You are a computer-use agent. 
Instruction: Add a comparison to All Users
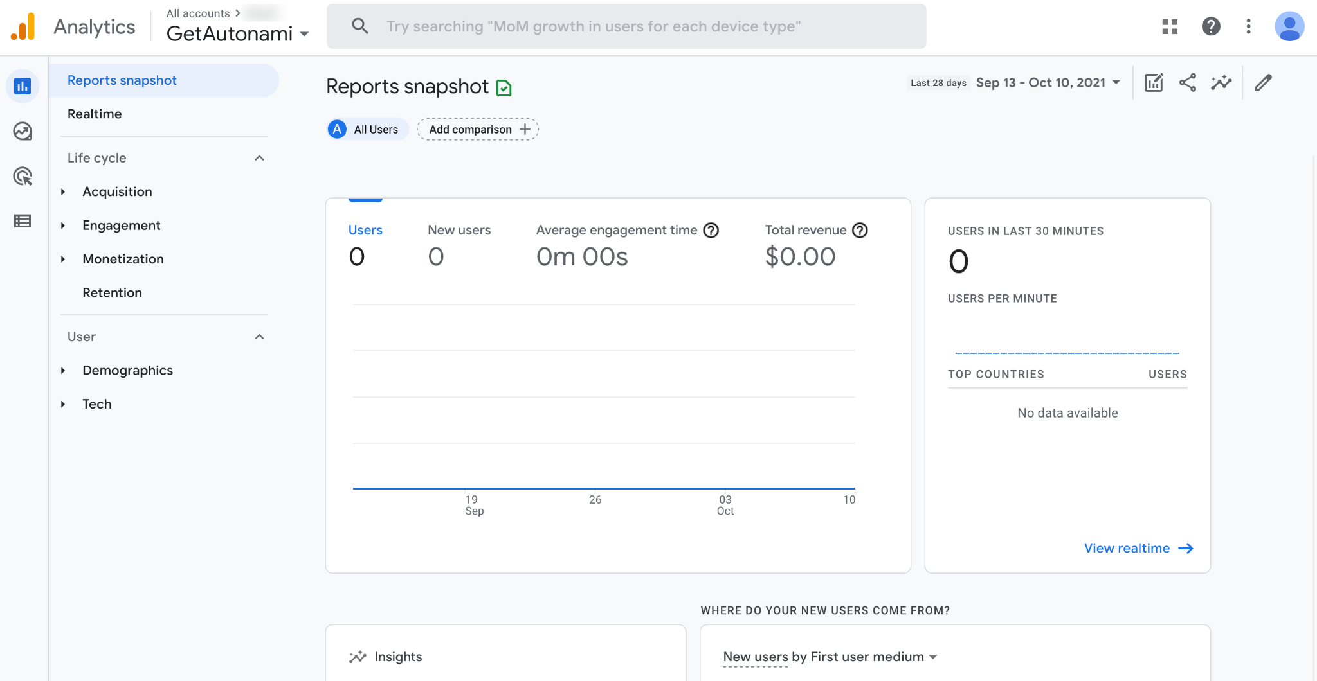point(477,129)
